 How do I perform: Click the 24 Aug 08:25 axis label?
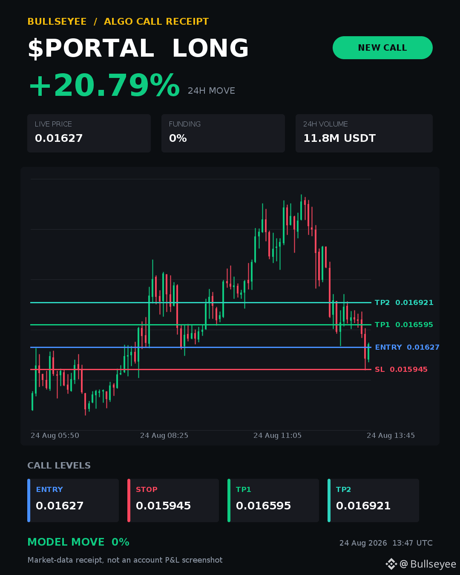(x=164, y=435)
